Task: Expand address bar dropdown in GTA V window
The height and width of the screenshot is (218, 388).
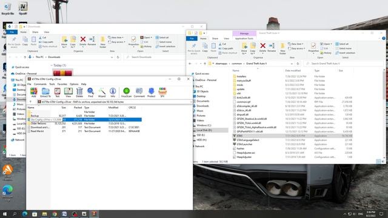Action: pos(292,64)
